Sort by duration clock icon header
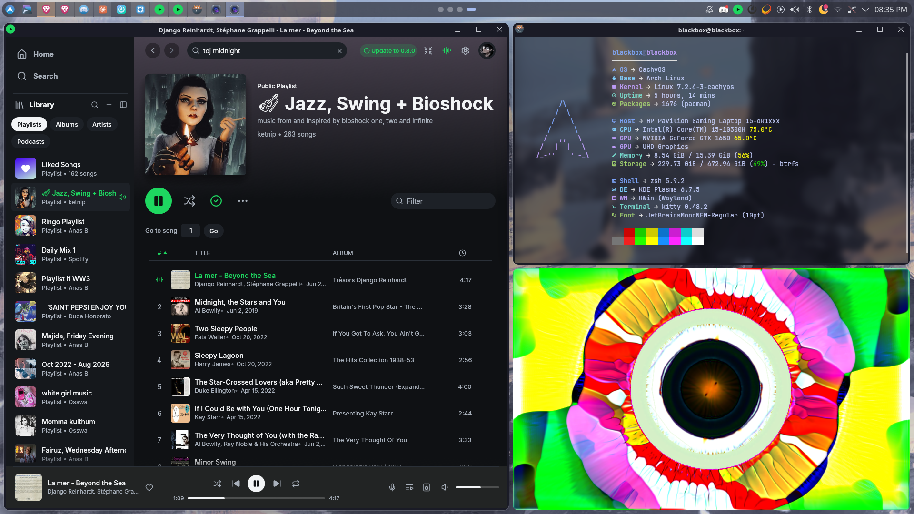This screenshot has height=514, width=914. tap(462, 253)
